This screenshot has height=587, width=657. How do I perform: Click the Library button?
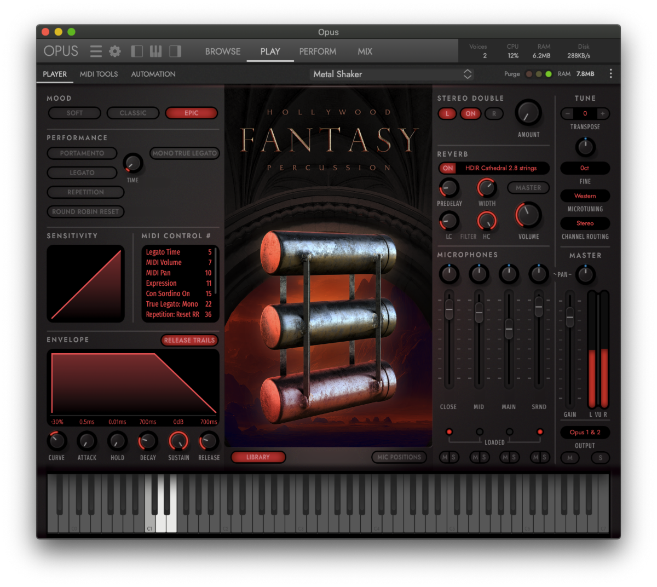258,457
